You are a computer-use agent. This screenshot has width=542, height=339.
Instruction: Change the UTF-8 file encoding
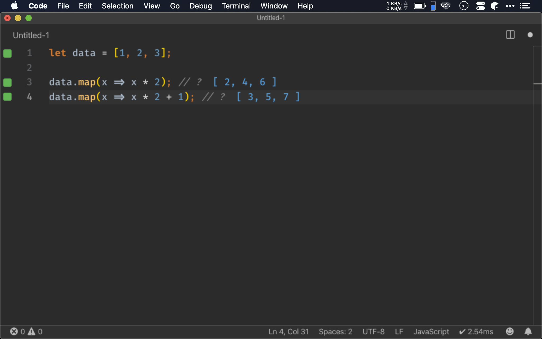(373, 332)
